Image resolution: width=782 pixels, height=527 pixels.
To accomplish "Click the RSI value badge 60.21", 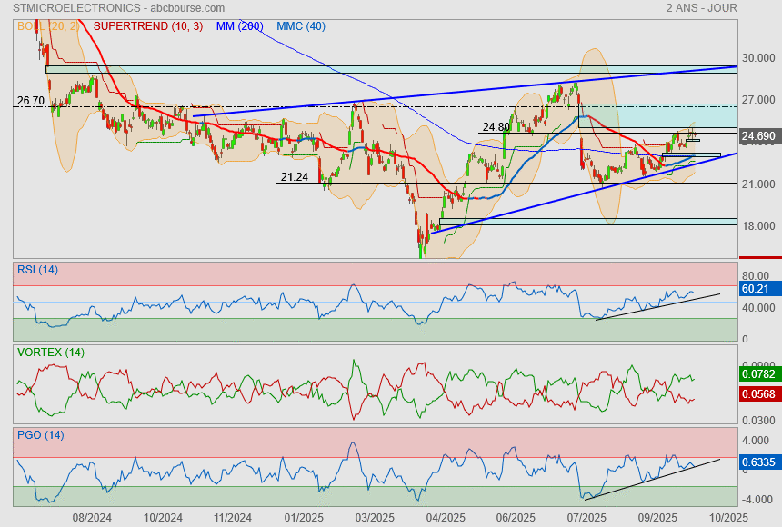I will (757, 289).
